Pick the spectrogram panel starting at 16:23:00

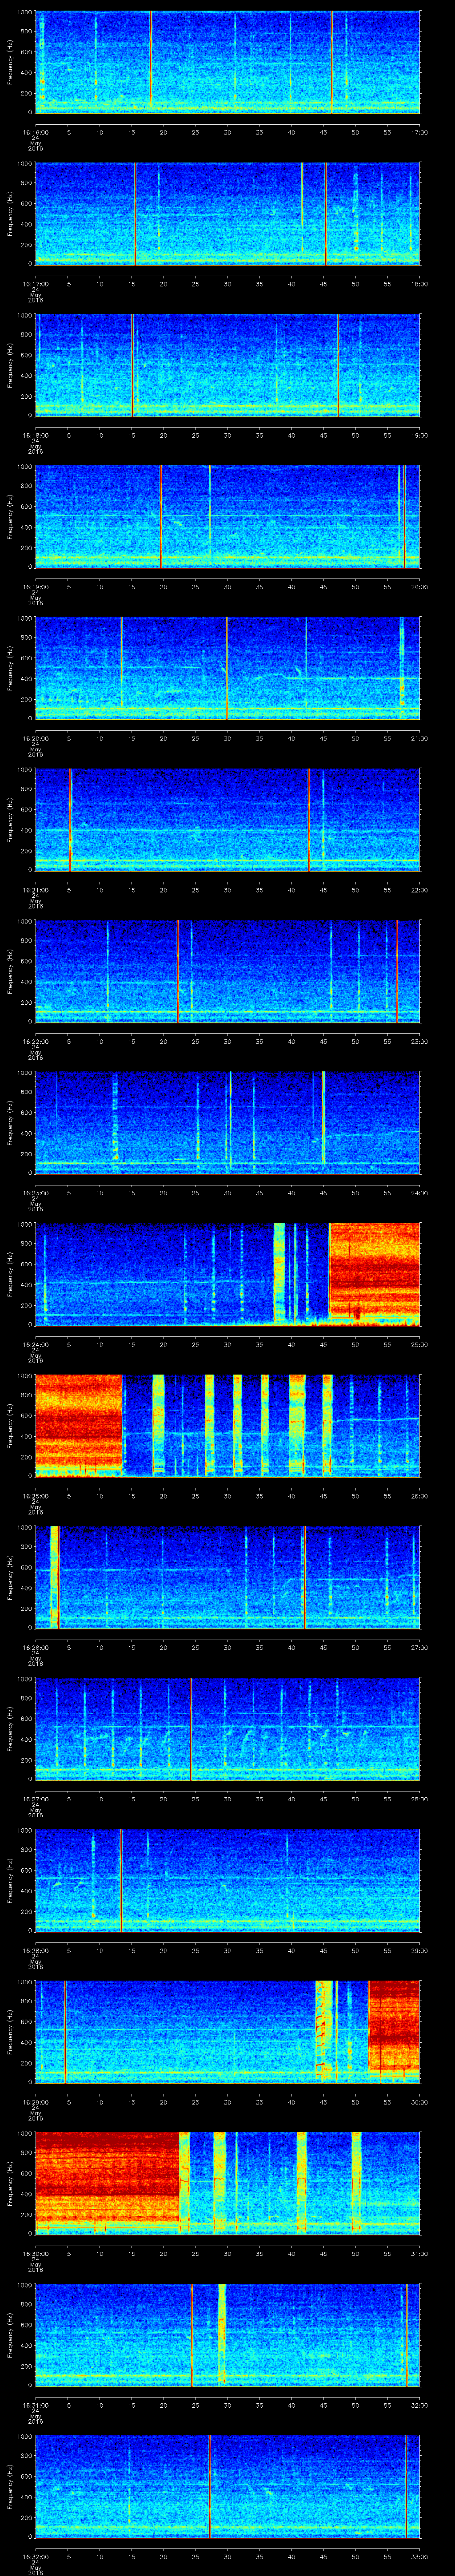pyautogui.click(x=228, y=1122)
